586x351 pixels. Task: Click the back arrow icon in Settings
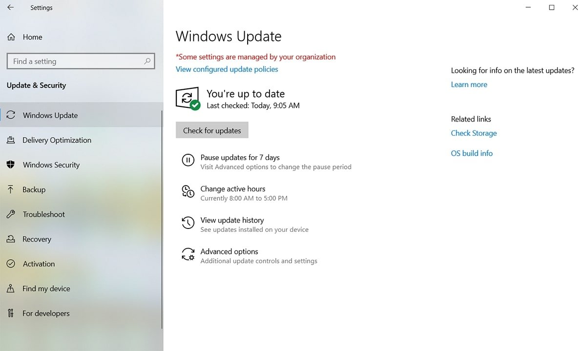[11, 8]
